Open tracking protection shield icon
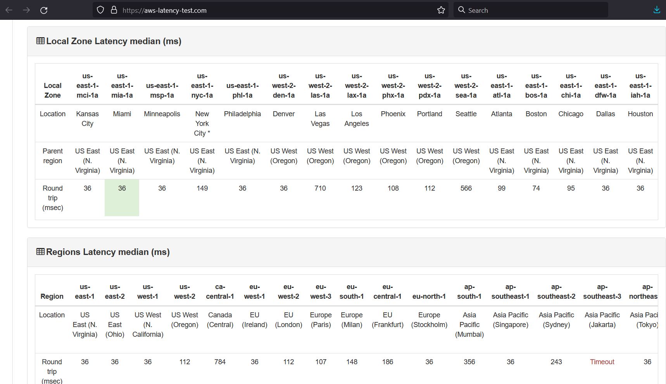This screenshot has height=384, width=666. 100,10
